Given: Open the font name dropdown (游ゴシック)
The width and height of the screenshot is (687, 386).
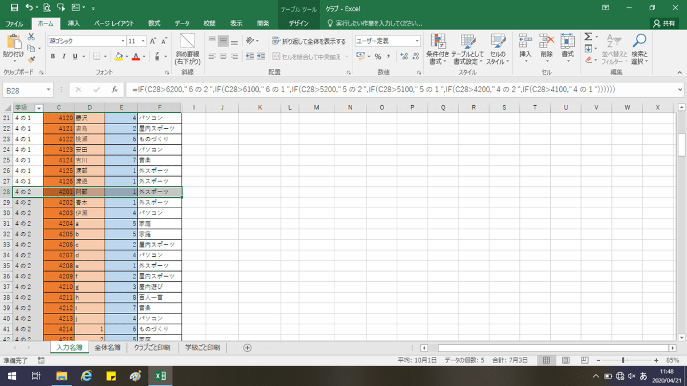Looking at the screenshot, I should (x=123, y=41).
